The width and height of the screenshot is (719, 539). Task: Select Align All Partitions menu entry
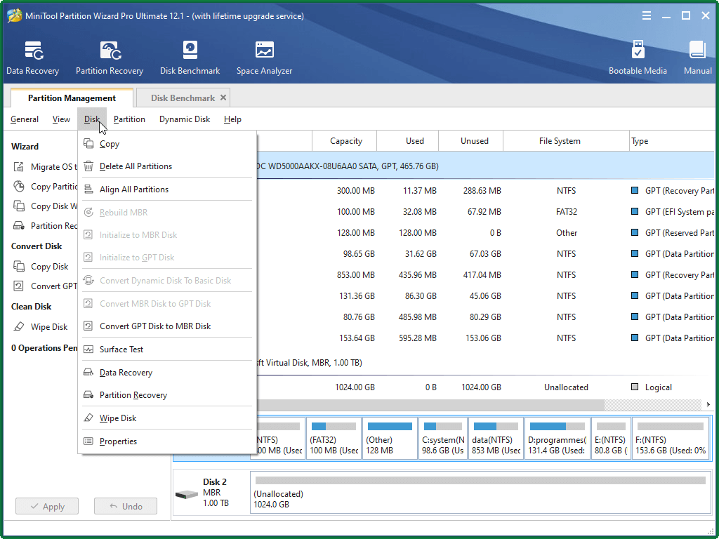tap(167, 189)
